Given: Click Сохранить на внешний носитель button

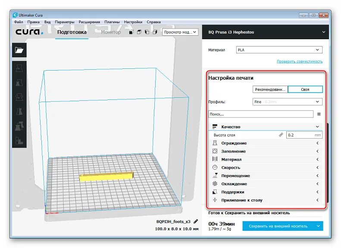Looking at the screenshot, I should 278,226.
